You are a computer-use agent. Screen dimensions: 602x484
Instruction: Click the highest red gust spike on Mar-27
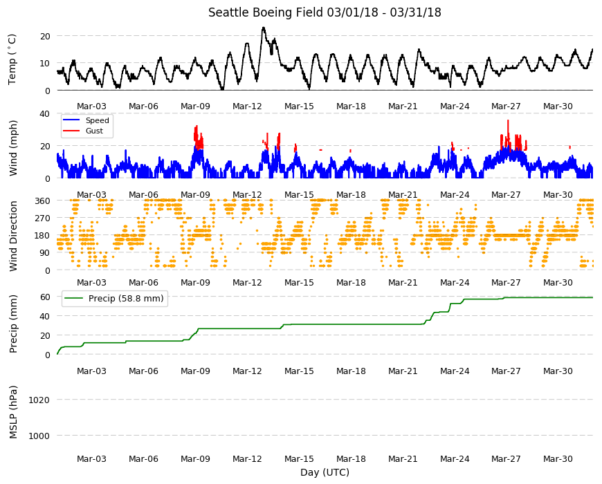(508, 122)
